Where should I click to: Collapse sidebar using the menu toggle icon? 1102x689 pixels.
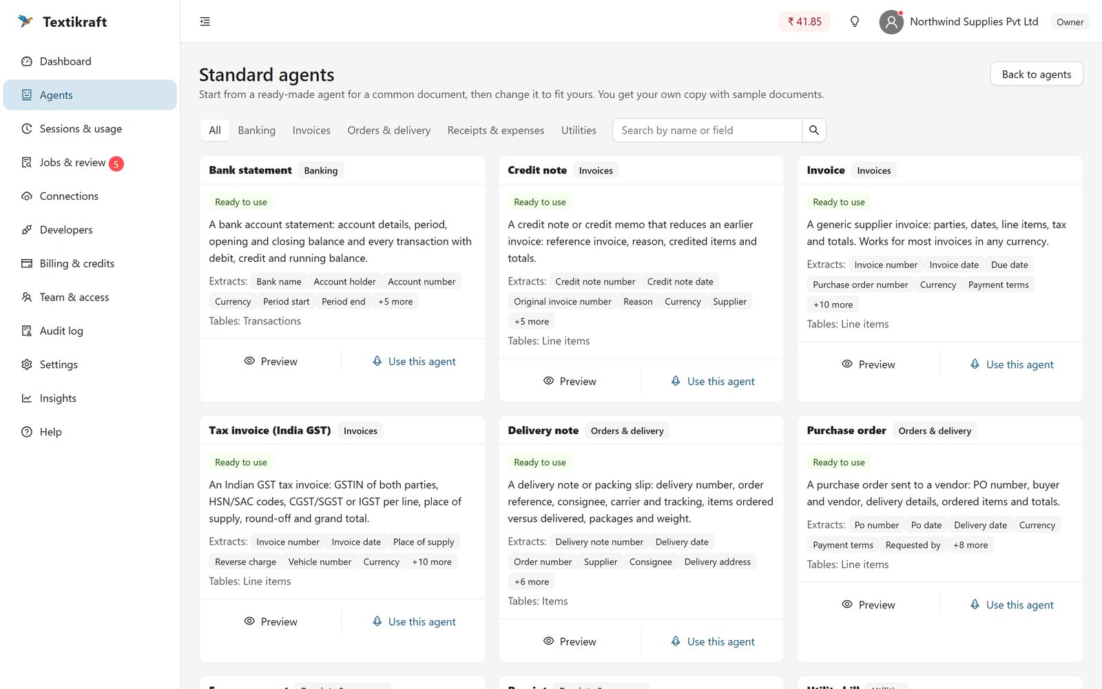coord(205,21)
